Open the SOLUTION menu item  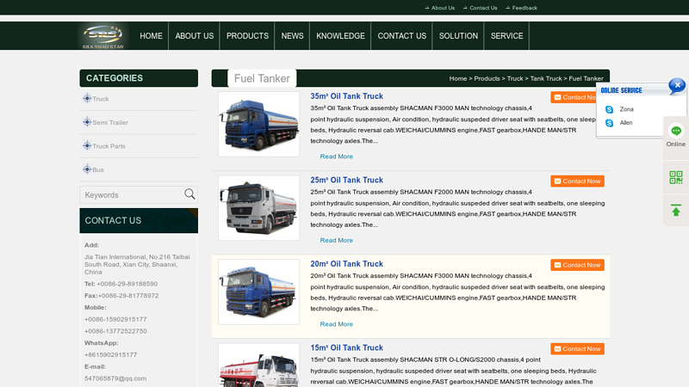point(458,36)
